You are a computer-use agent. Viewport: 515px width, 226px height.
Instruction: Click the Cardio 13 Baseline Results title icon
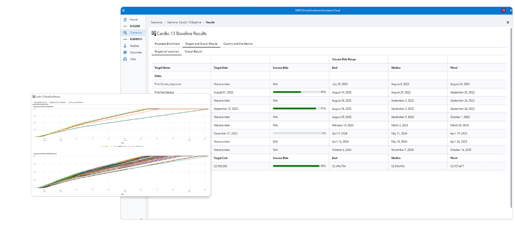click(x=153, y=33)
